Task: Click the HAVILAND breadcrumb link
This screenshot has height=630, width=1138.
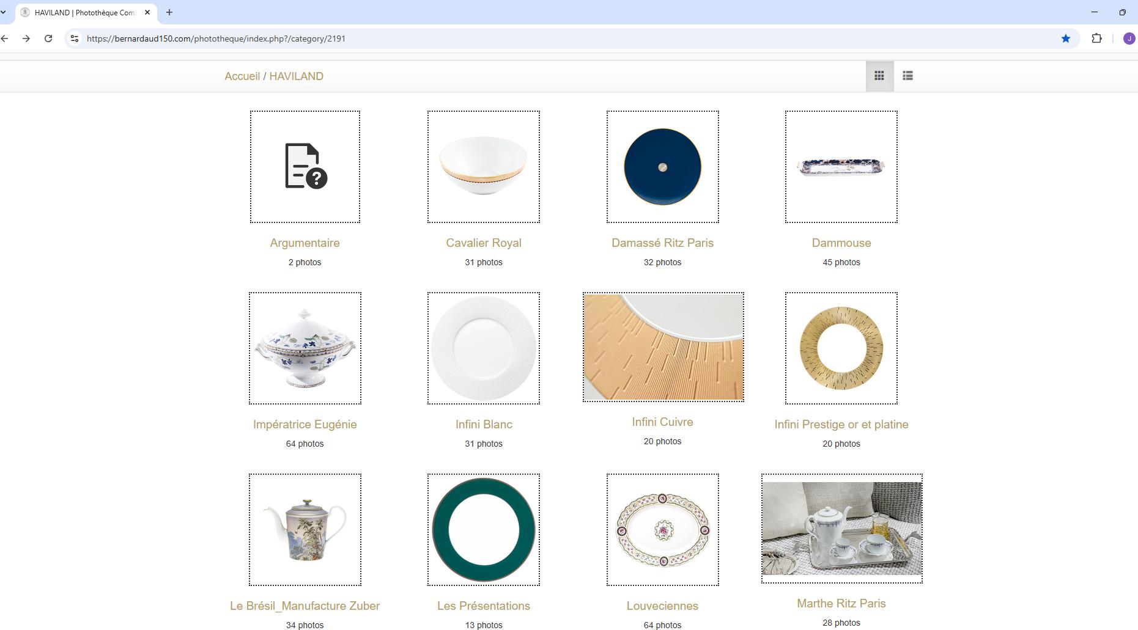Action: (x=297, y=76)
